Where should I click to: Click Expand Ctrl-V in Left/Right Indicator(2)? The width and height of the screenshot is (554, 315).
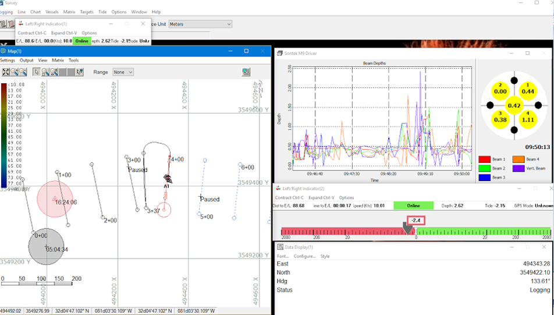coord(321,197)
